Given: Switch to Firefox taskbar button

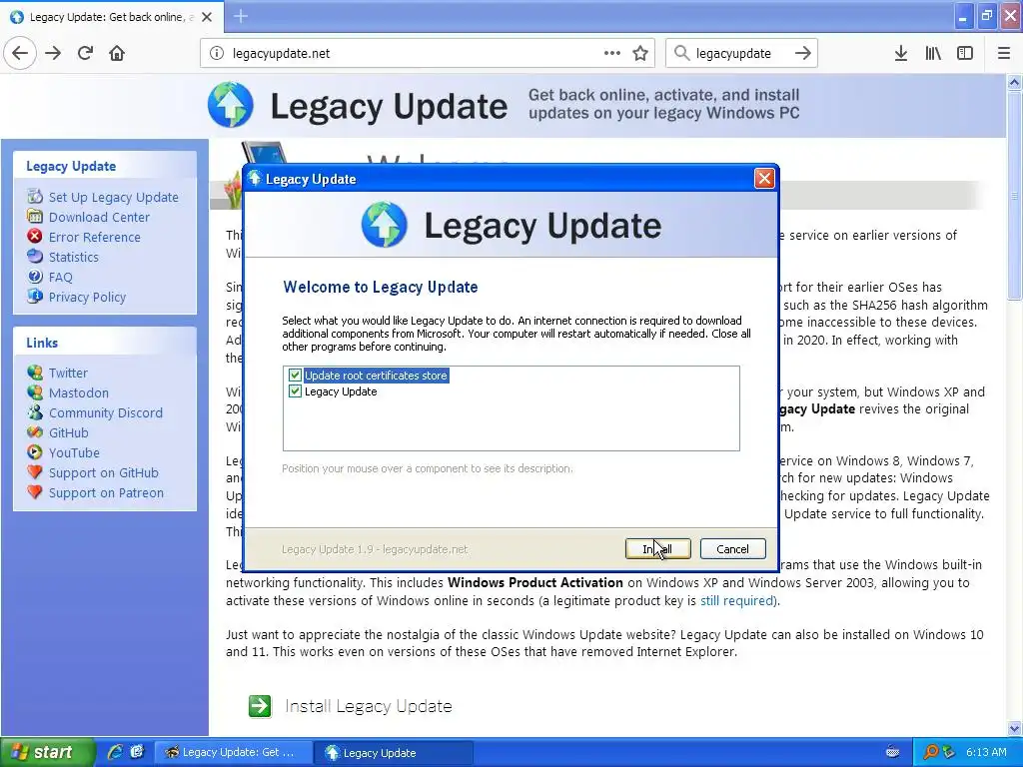Looking at the screenshot, I should coord(232,753).
